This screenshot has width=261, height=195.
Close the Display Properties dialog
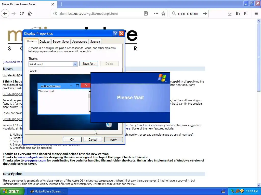click(122, 34)
